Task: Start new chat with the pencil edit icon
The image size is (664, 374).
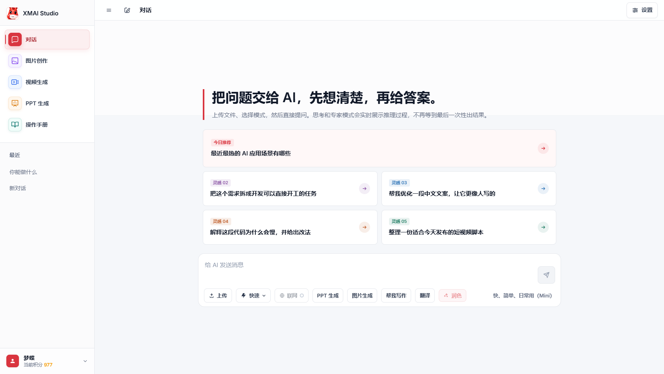Action: click(127, 10)
